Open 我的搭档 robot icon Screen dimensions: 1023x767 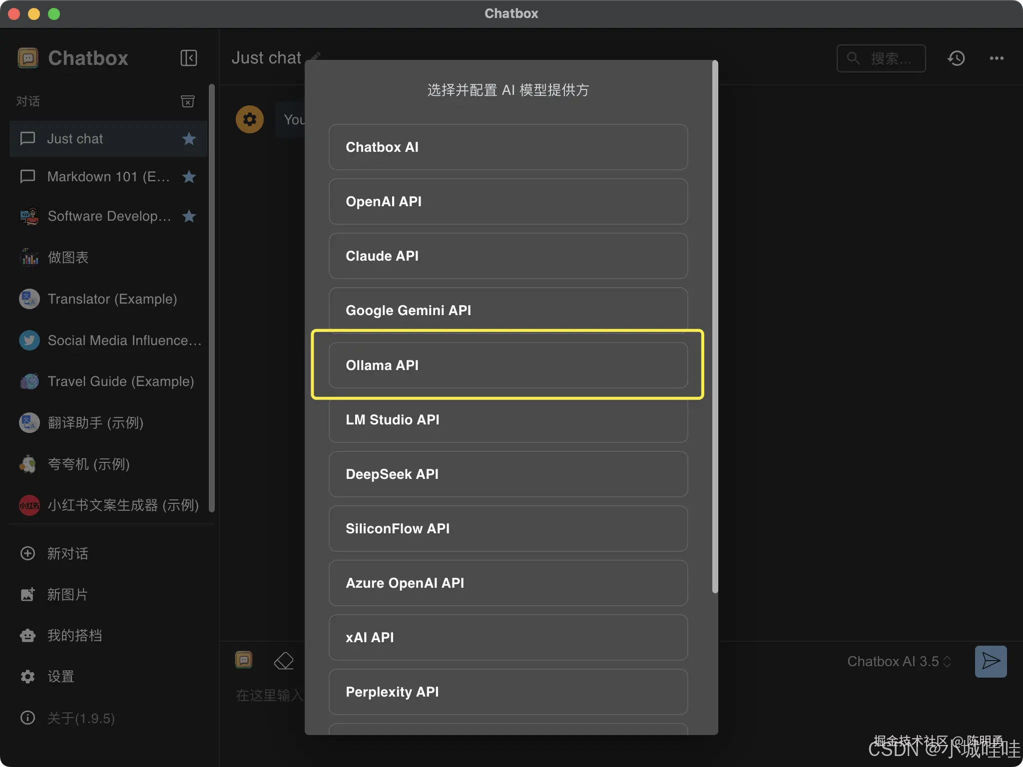27,635
